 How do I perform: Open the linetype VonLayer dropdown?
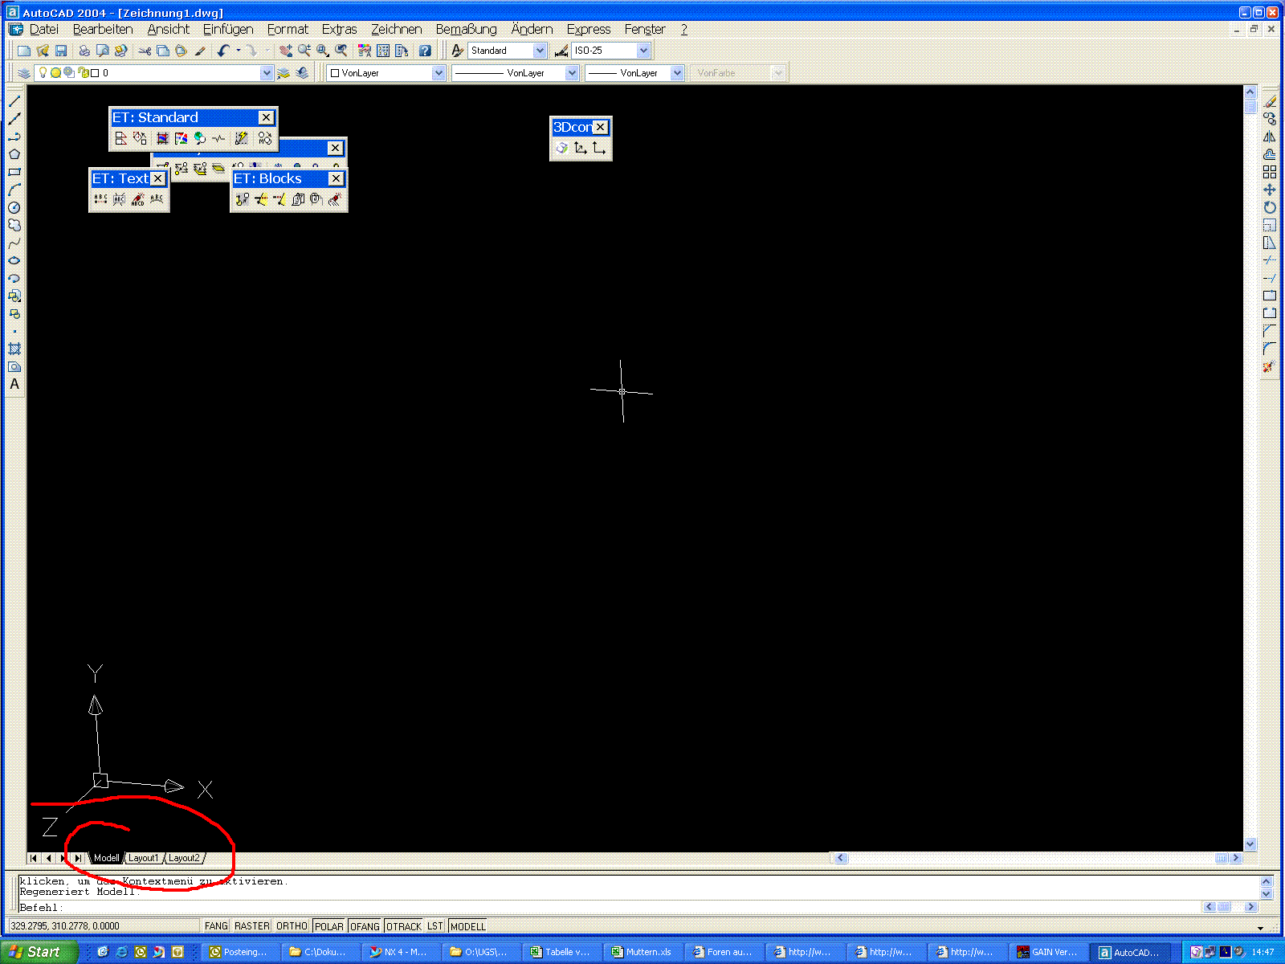pos(572,73)
